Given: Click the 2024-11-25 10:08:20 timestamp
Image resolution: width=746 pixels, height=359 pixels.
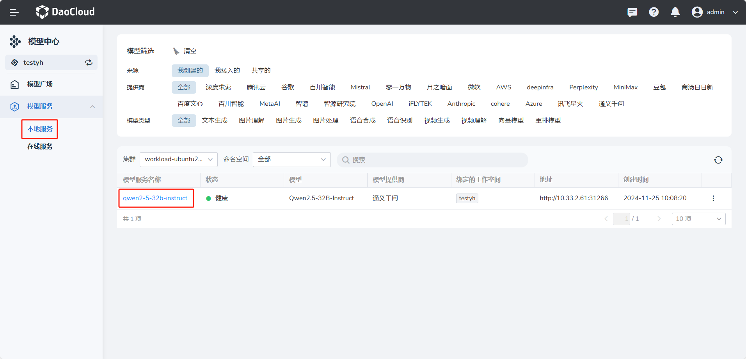Looking at the screenshot, I should 655,198.
